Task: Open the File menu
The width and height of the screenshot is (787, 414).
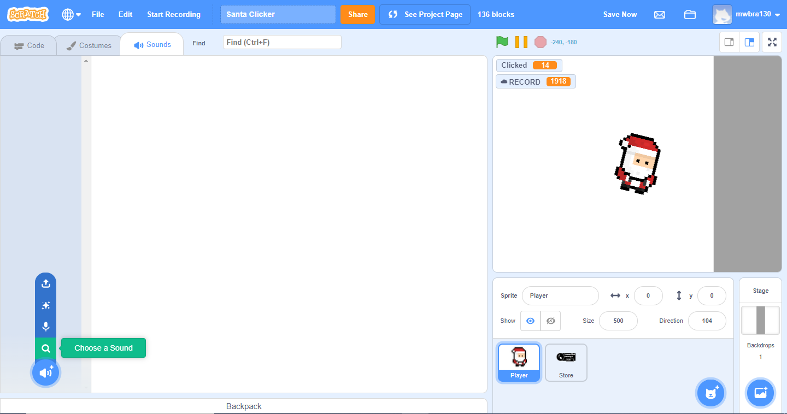Action: [98, 14]
